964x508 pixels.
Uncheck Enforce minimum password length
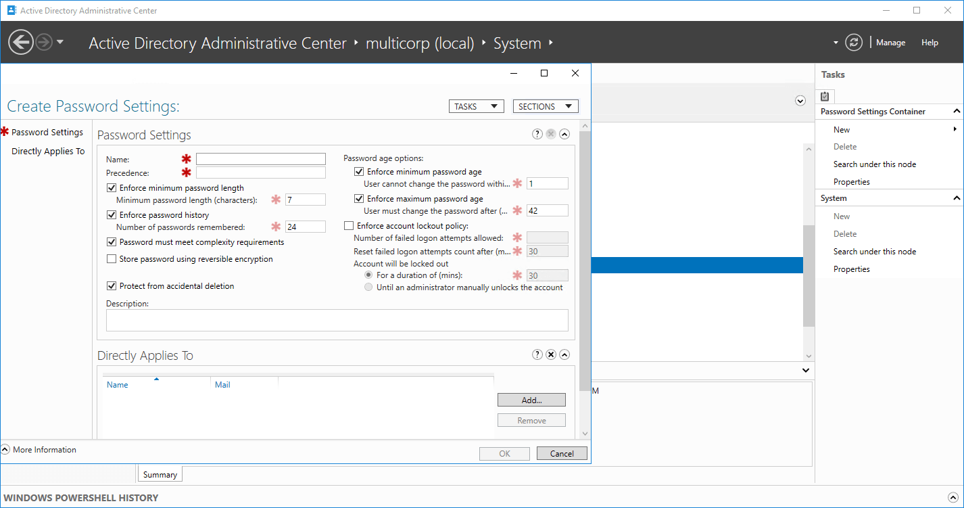[112, 188]
